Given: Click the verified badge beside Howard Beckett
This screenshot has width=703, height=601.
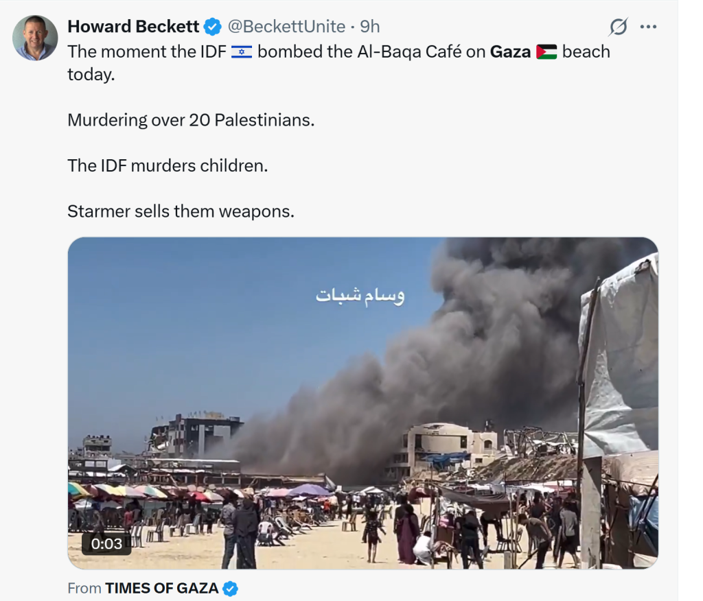Looking at the screenshot, I should pyautogui.click(x=213, y=27).
